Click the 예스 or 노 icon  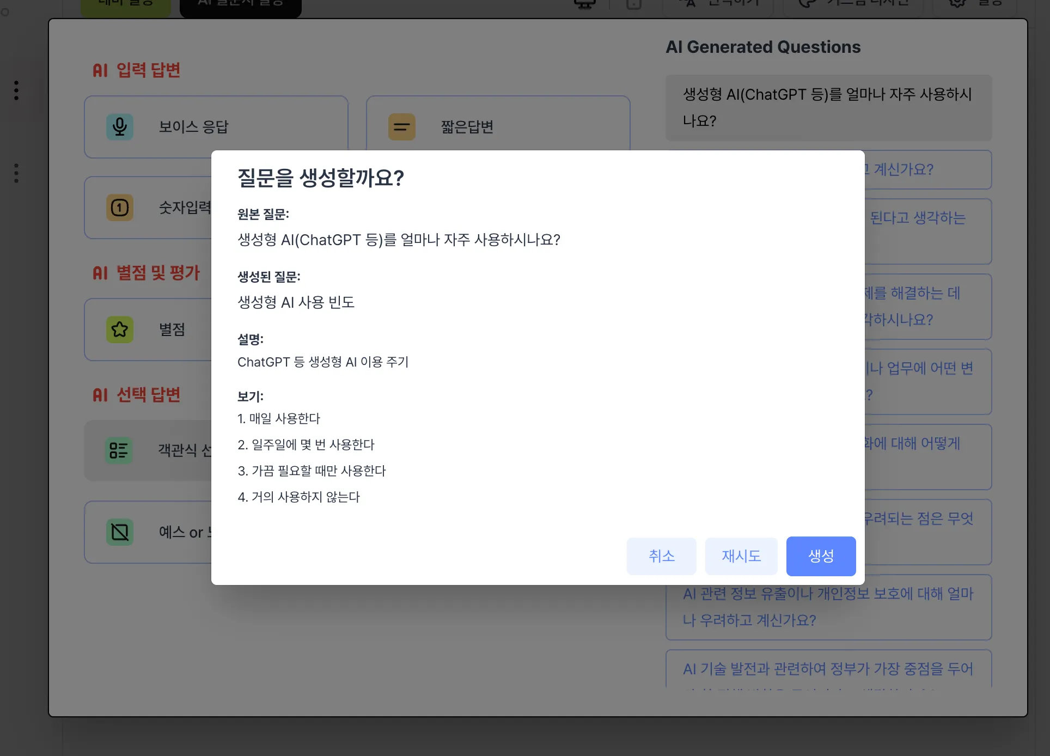(120, 532)
